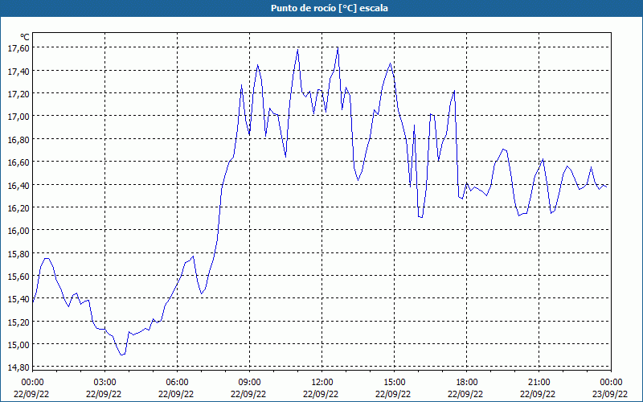
Task: Select the y-axis value "16,40"
Action: click(18, 185)
